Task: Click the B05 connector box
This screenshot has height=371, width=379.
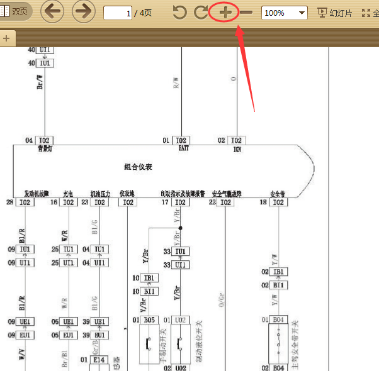Action: [x=149, y=320]
